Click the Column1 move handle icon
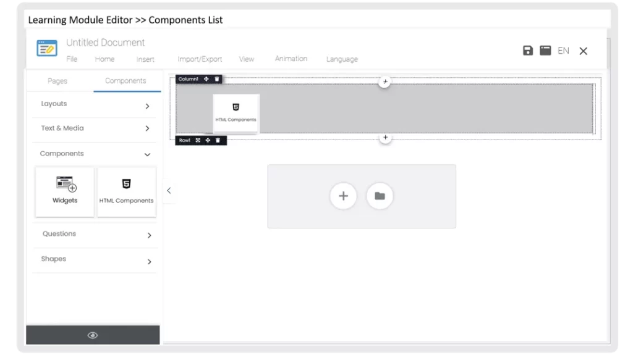This screenshot has width=633, height=355. point(206,79)
